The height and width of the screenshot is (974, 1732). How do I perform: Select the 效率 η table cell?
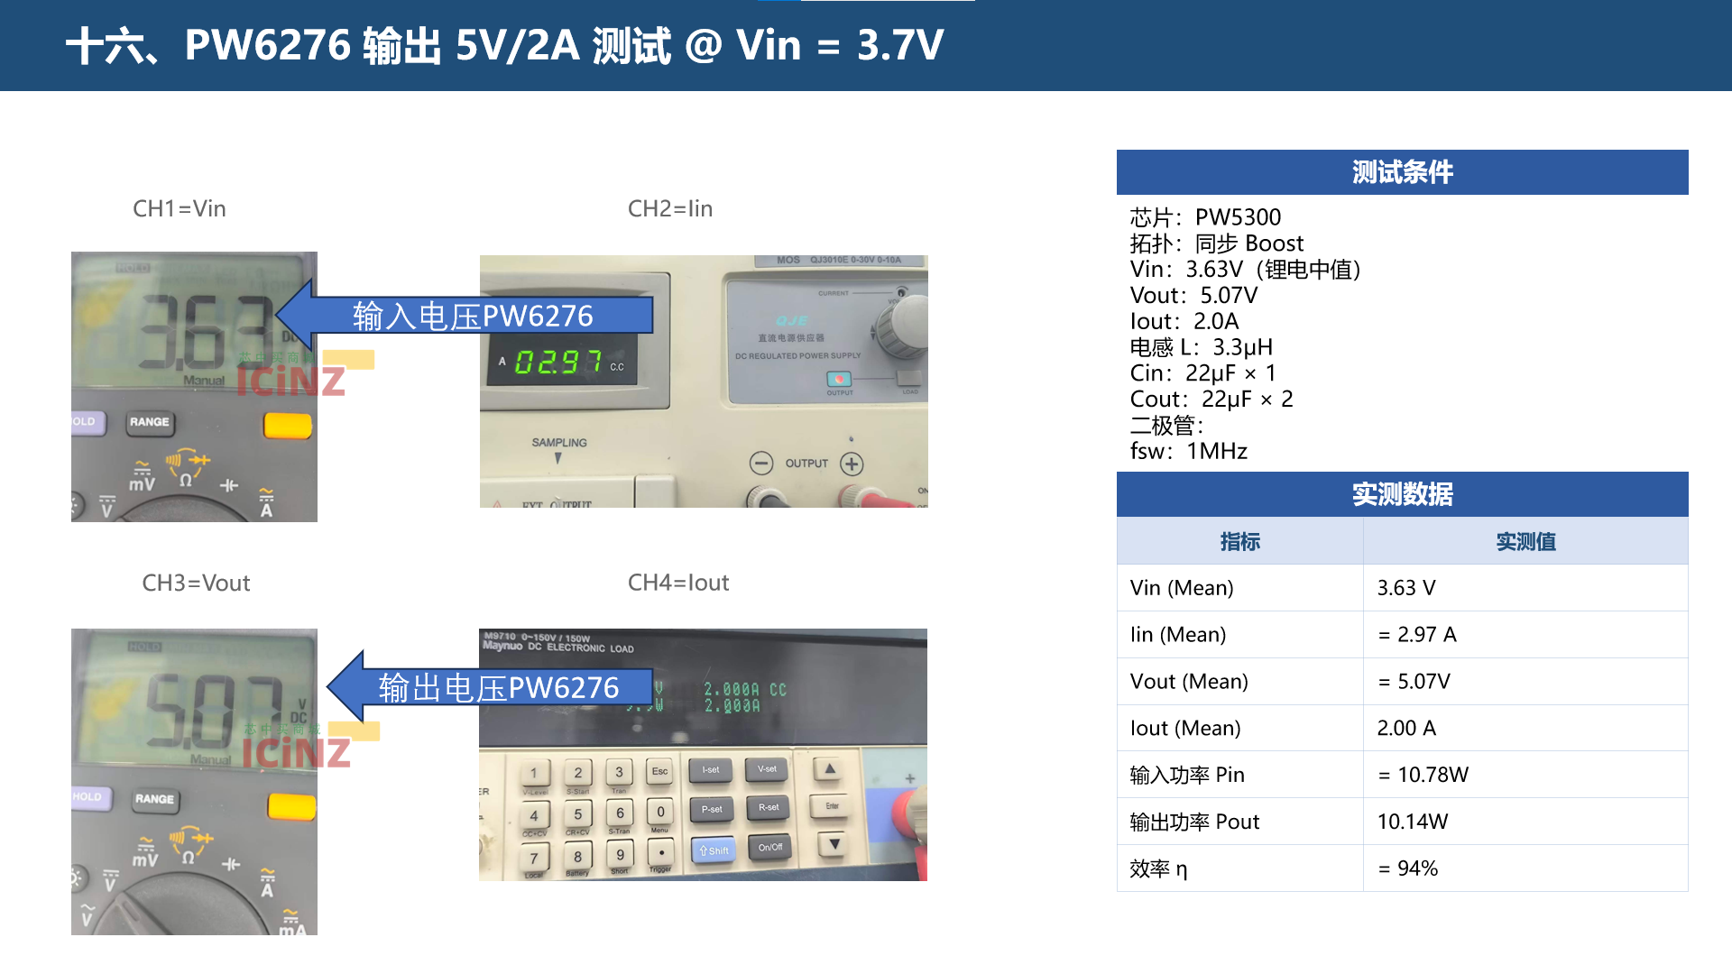pyautogui.click(x=1239, y=868)
